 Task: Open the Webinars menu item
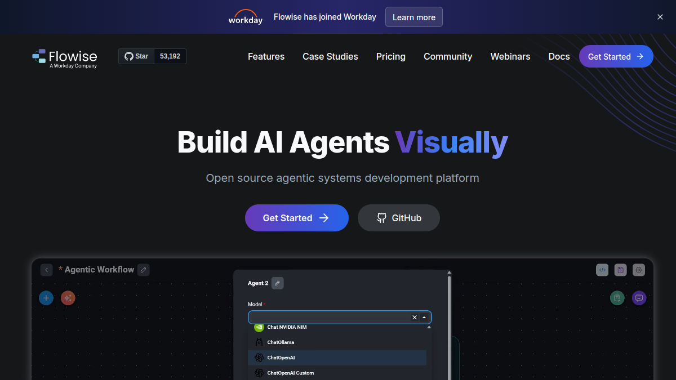[510, 56]
